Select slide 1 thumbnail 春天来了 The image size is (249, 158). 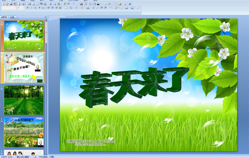[24, 36]
